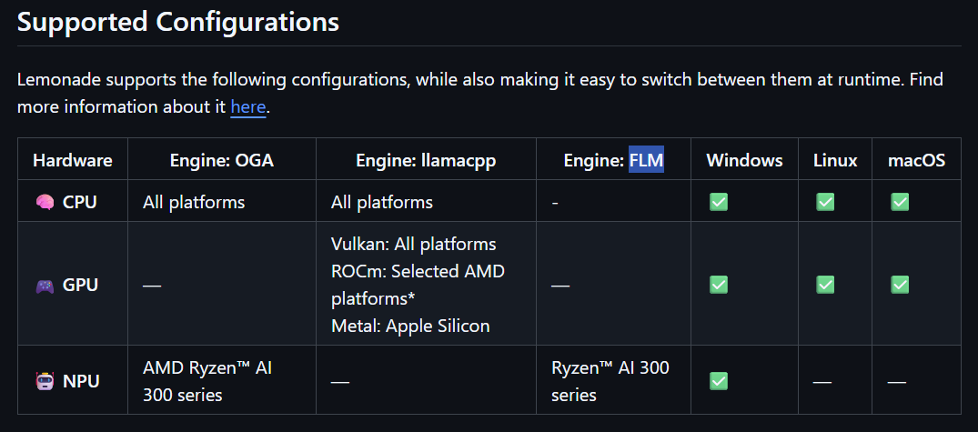Open the "here" link for more information
The image size is (978, 432).
coord(247,106)
